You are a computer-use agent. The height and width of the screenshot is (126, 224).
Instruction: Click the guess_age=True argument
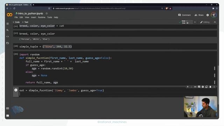coord(92,90)
